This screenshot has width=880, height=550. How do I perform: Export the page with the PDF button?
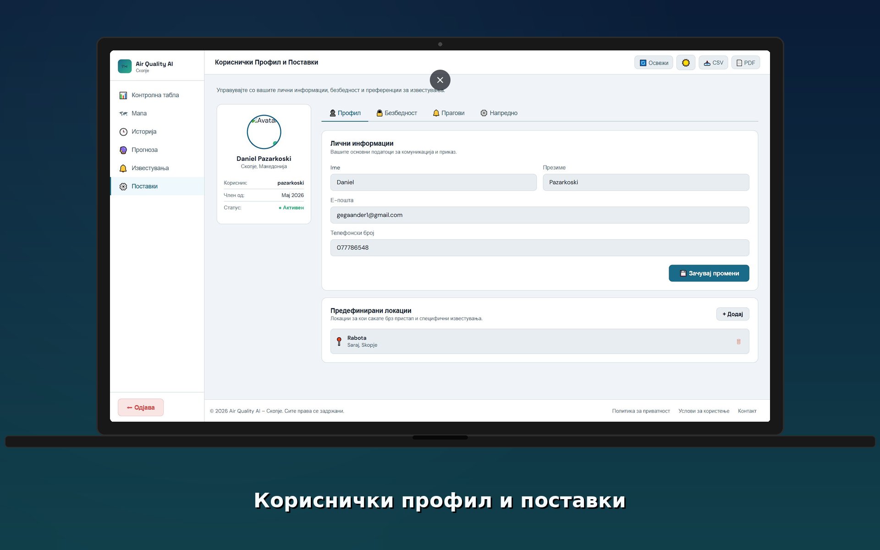746,63
